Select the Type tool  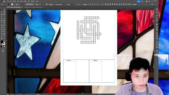[x=2, y=16]
